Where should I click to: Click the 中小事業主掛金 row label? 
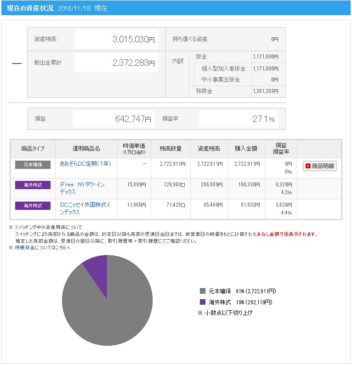[x=221, y=80]
